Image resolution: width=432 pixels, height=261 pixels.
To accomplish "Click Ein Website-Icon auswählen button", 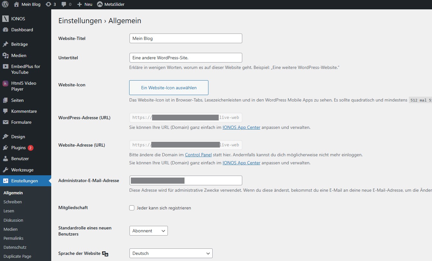I will click(169, 88).
